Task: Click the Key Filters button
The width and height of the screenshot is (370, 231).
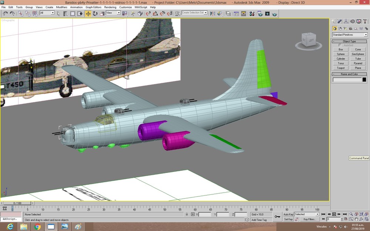Action: (310, 219)
